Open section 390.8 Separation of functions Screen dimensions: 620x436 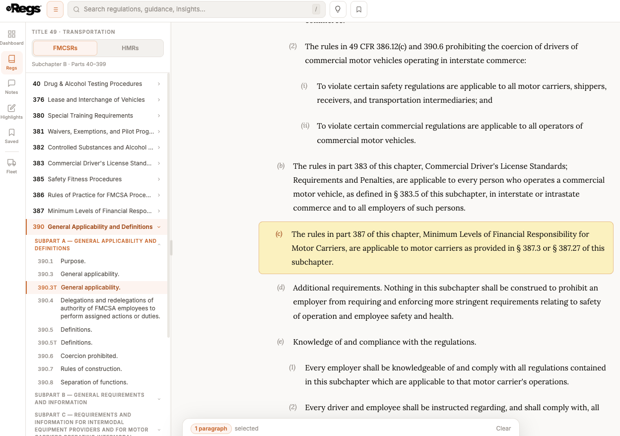(96, 382)
